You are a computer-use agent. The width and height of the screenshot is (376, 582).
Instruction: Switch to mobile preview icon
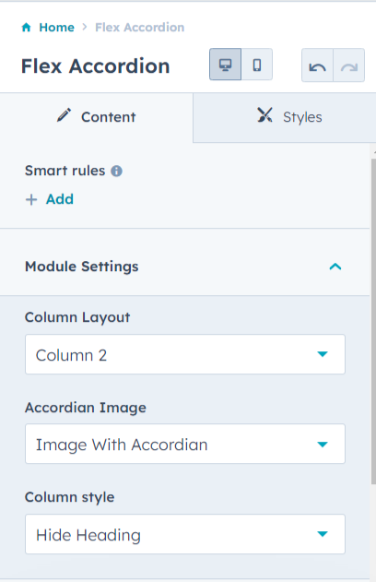pyautogui.click(x=256, y=65)
